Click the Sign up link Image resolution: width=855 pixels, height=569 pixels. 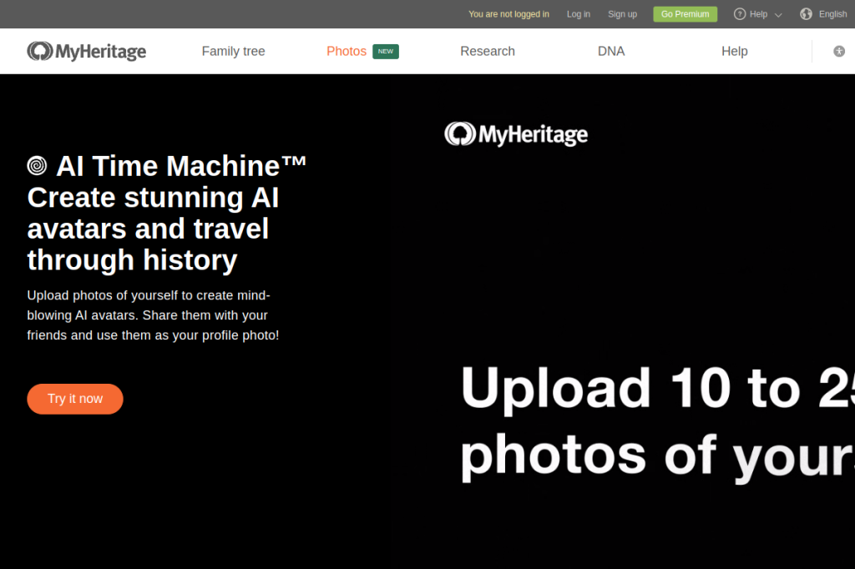[x=622, y=14]
